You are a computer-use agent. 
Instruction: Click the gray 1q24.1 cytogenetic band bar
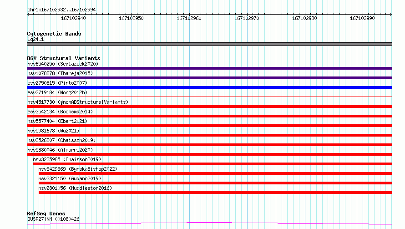[209, 44]
